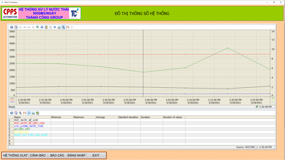Click the Average column header

click(x=101, y=117)
